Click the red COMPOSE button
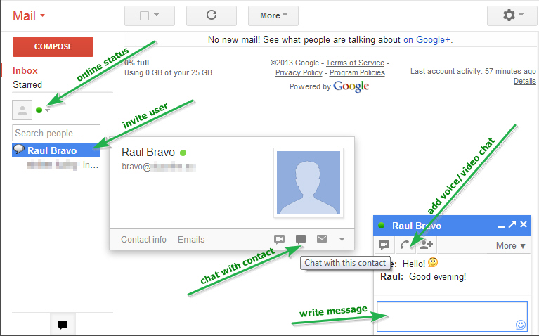The height and width of the screenshot is (336, 539). pyautogui.click(x=53, y=46)
